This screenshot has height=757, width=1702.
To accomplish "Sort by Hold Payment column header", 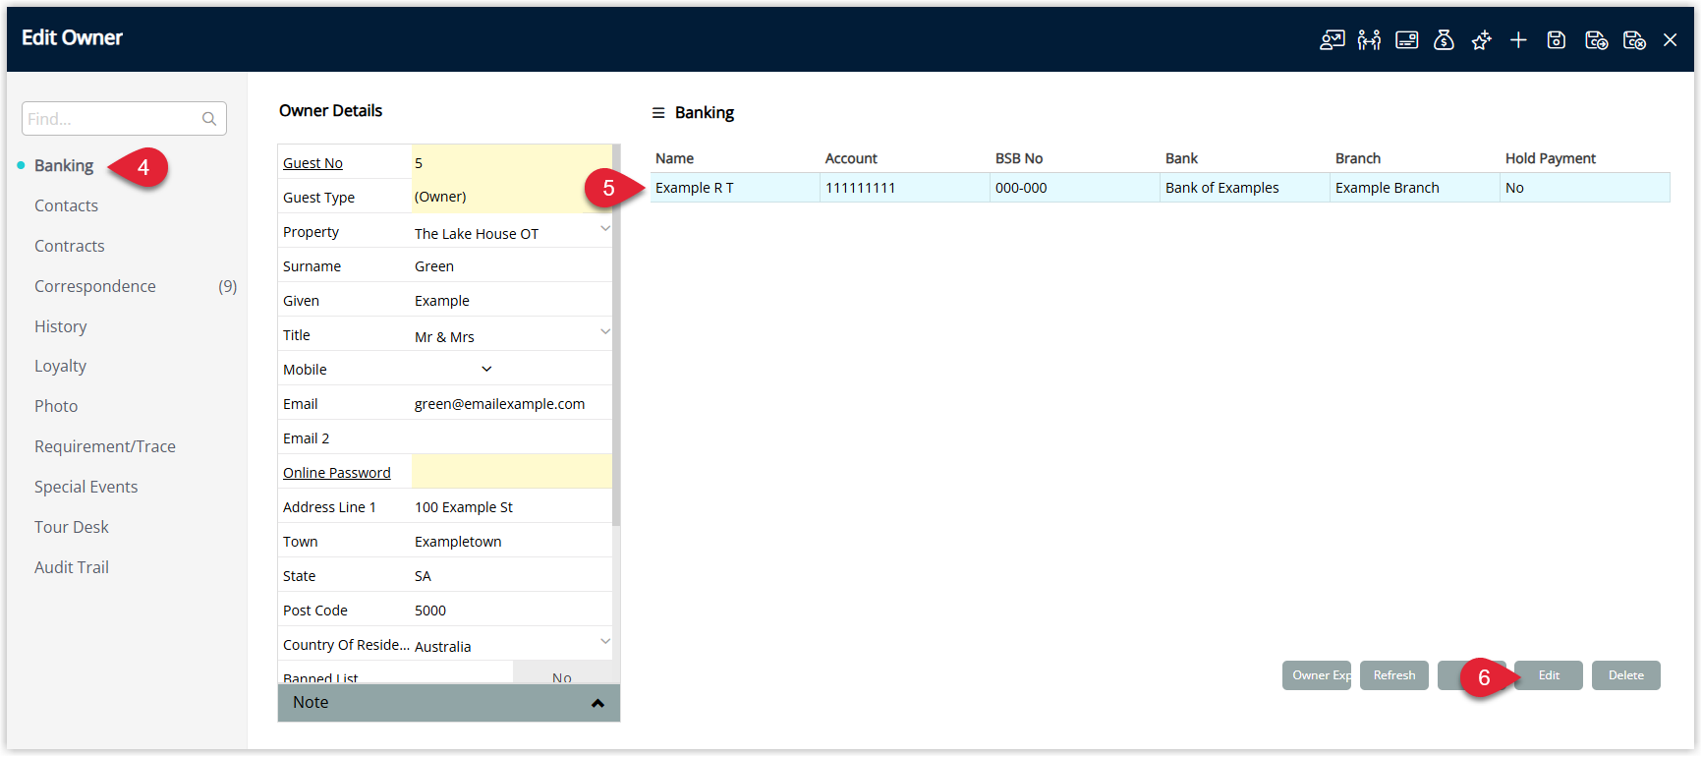I will coord(1551,158).
